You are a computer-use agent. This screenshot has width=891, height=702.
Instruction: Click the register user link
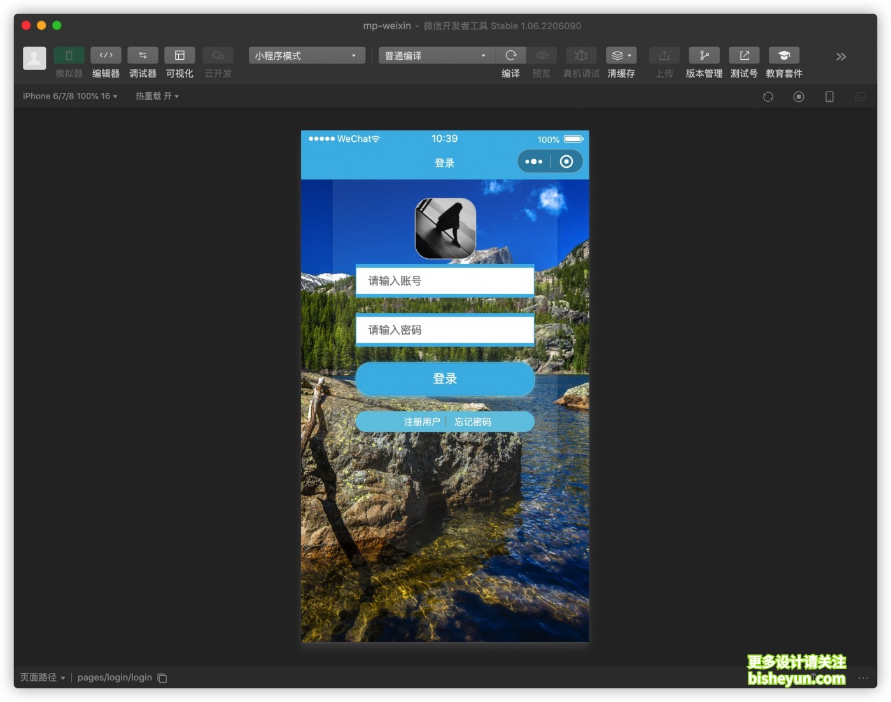(421, 422)
